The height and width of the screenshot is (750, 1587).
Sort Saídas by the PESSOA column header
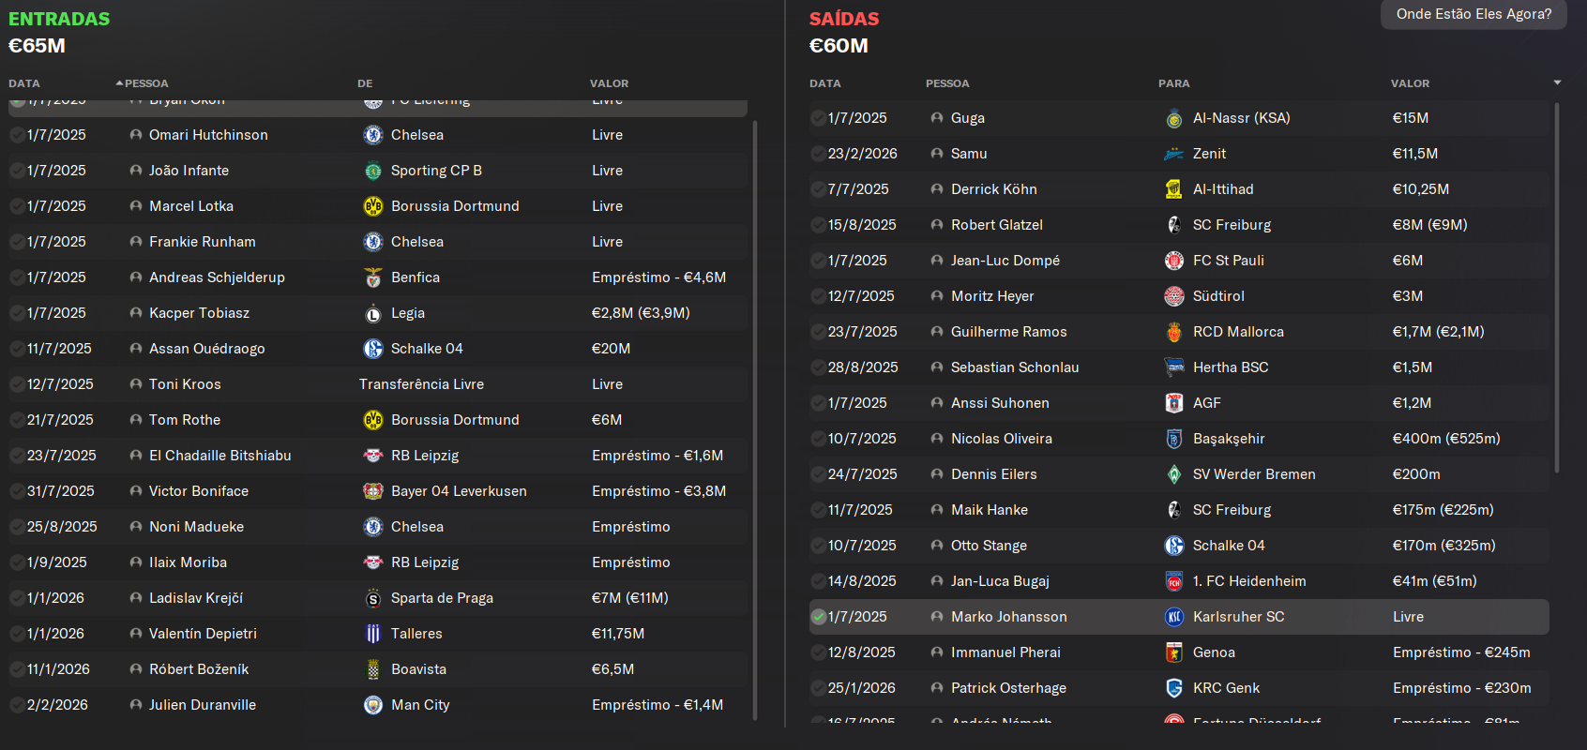click(947, 83)
